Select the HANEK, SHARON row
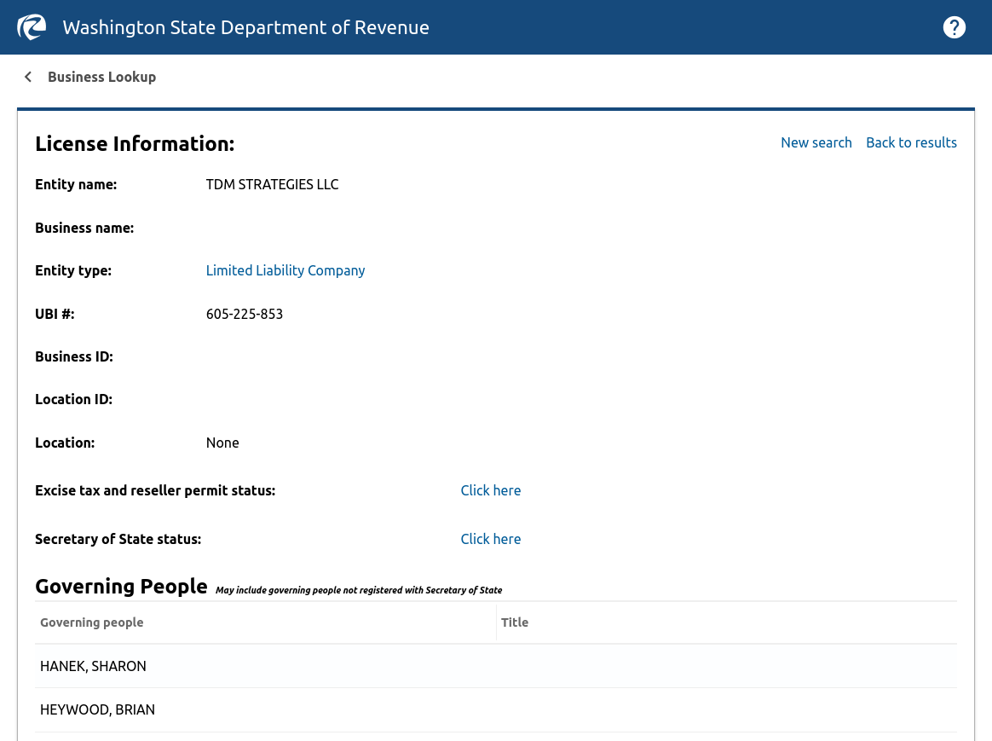Screen dimensions: 992x741 [x=496, y=666]
